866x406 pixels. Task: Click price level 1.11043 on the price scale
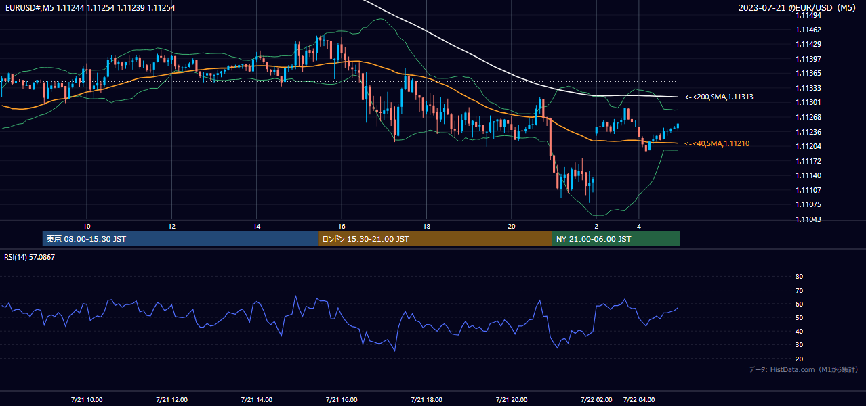pos(808,220)
